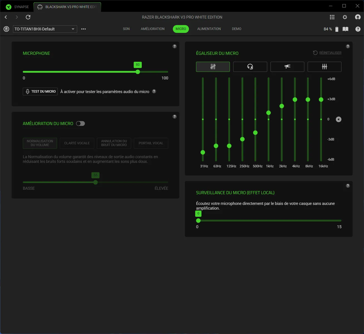This screenshot has height=334, width=364.
Task: Select the megaphone equalizer preset icon
Action: coord(287,67)
